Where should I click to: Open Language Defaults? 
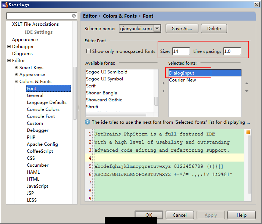47,102
